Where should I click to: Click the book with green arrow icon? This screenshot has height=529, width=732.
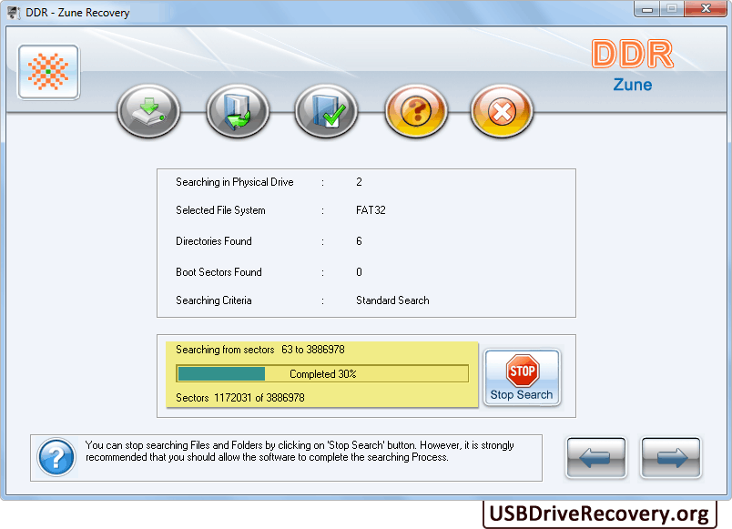tap(238, 111)
